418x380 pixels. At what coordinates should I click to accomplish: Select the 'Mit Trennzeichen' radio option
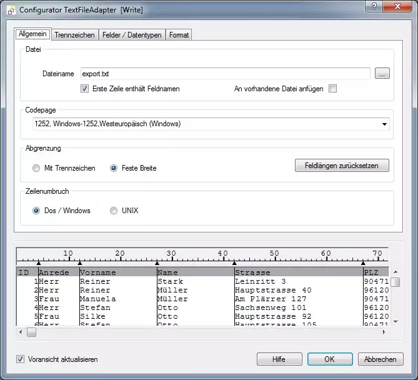(x=36, y=168)
